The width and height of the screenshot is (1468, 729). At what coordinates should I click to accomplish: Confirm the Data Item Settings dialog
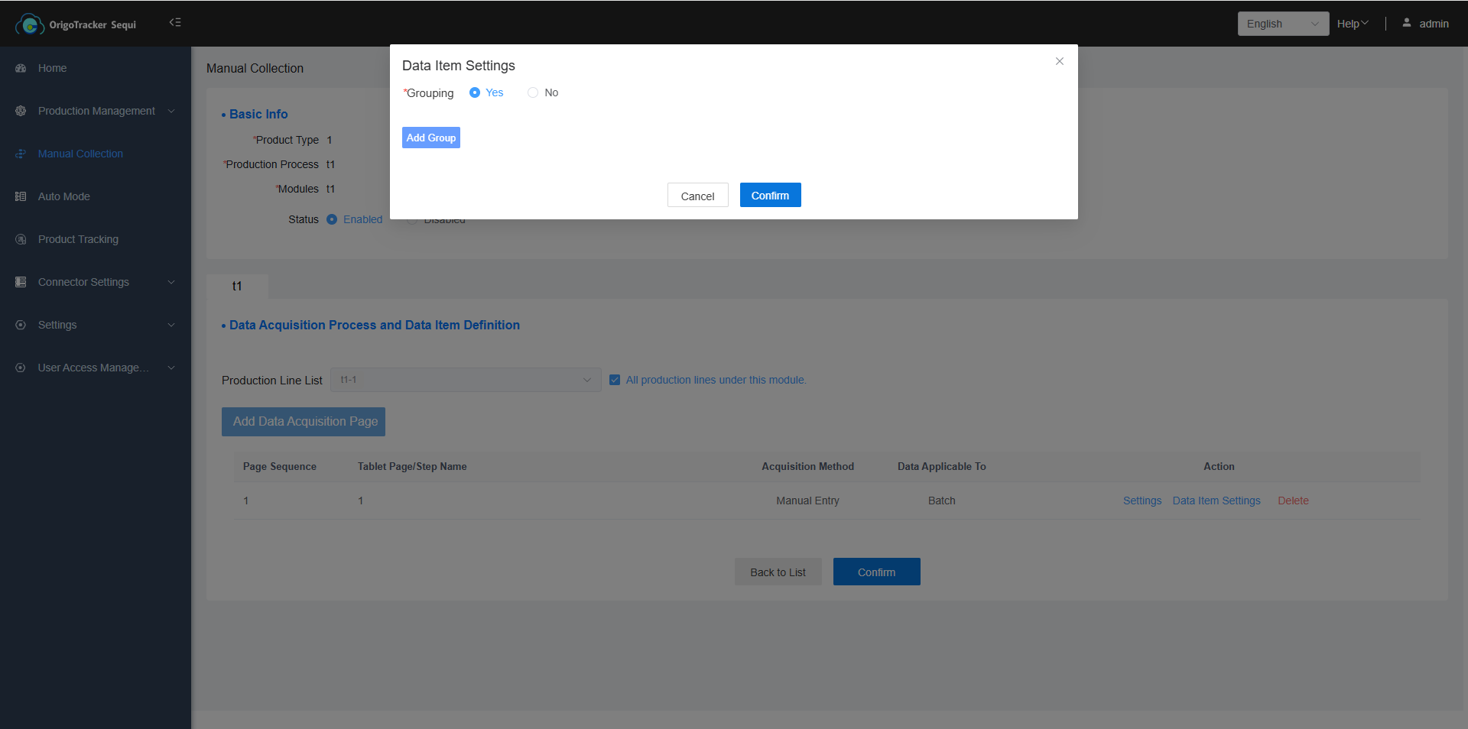click(x=770, y=196)
